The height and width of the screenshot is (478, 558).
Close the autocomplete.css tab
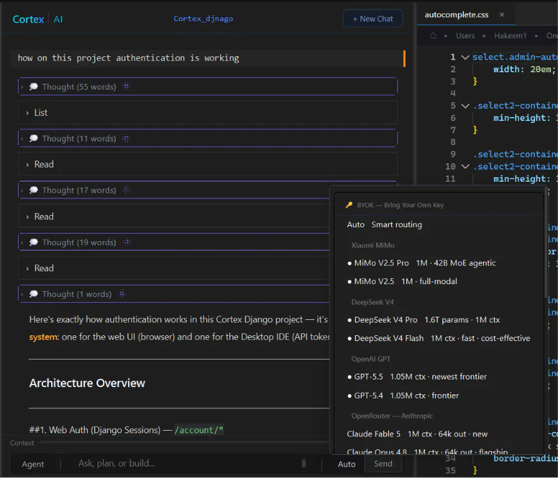(502, 15)
